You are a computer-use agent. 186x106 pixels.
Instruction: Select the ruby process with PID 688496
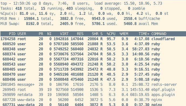93,79
